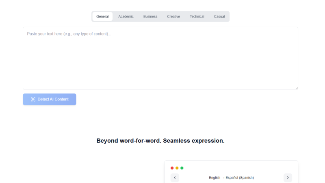Click the scan icon in Detect AI Content
325x183 pixels.
pos(33,99)
